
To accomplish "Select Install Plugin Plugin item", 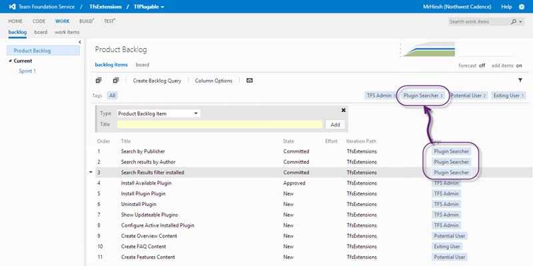I will 143,193.
